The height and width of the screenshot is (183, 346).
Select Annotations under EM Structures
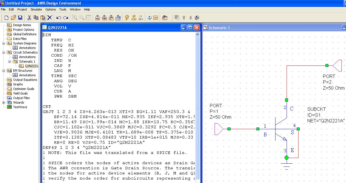tap(27, 75)
